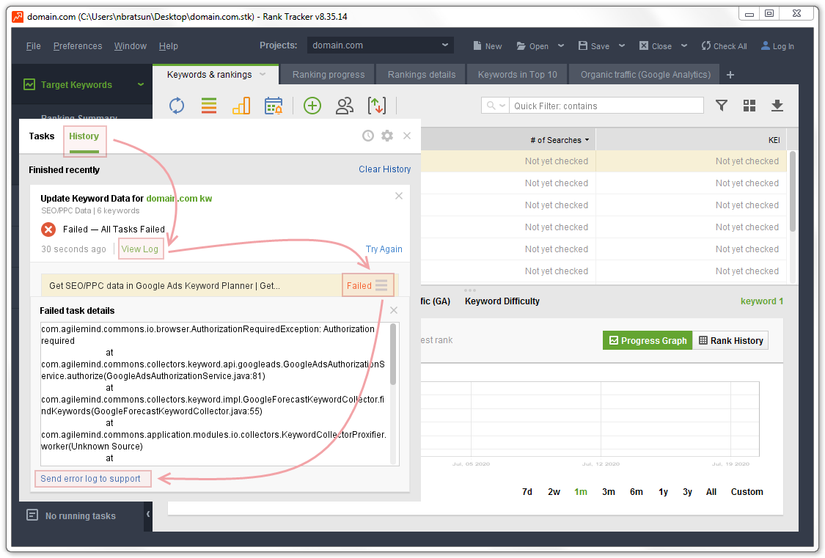Click the export download arrow icon
Viewport: 825px width, 558px height.
tap(777, 106)
